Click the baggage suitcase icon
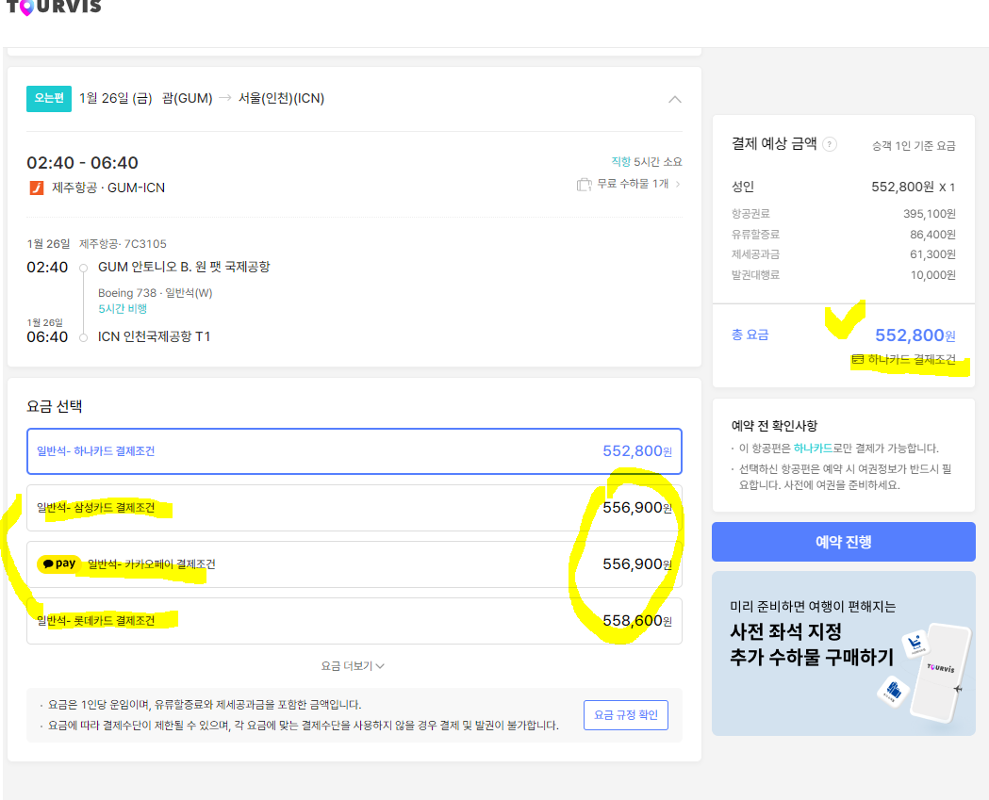This screenshot has width=989, height=800. pos(584,184)
